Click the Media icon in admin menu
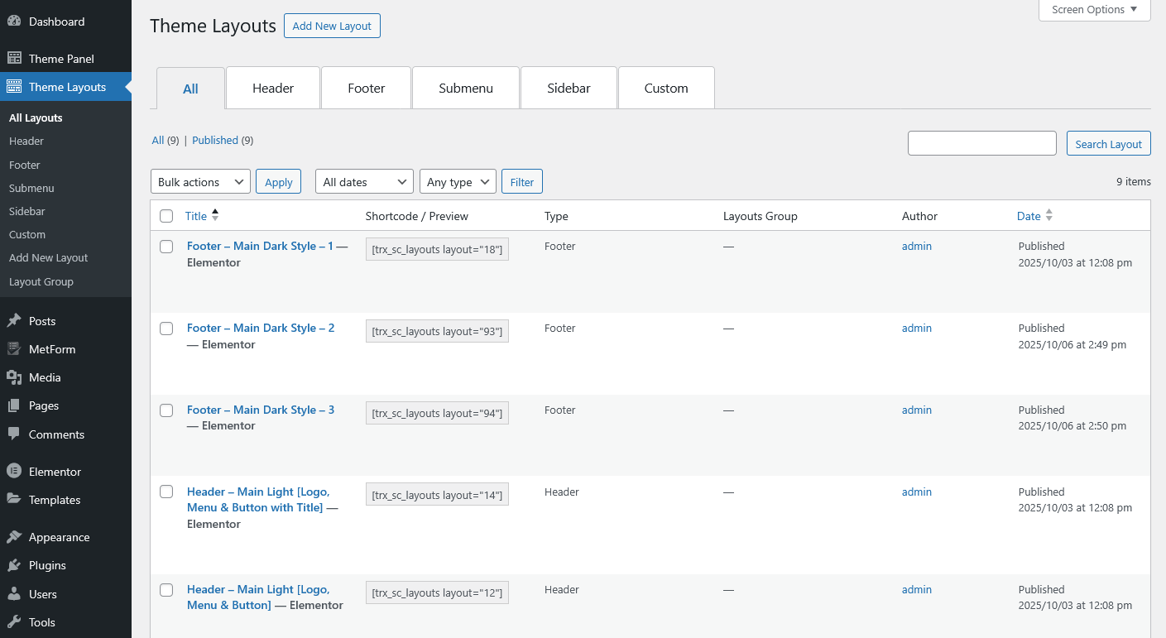 14,377
